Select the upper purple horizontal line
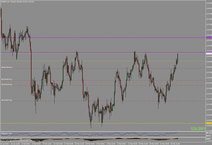Screen dimensions: 212x145 tap(103, 38)
